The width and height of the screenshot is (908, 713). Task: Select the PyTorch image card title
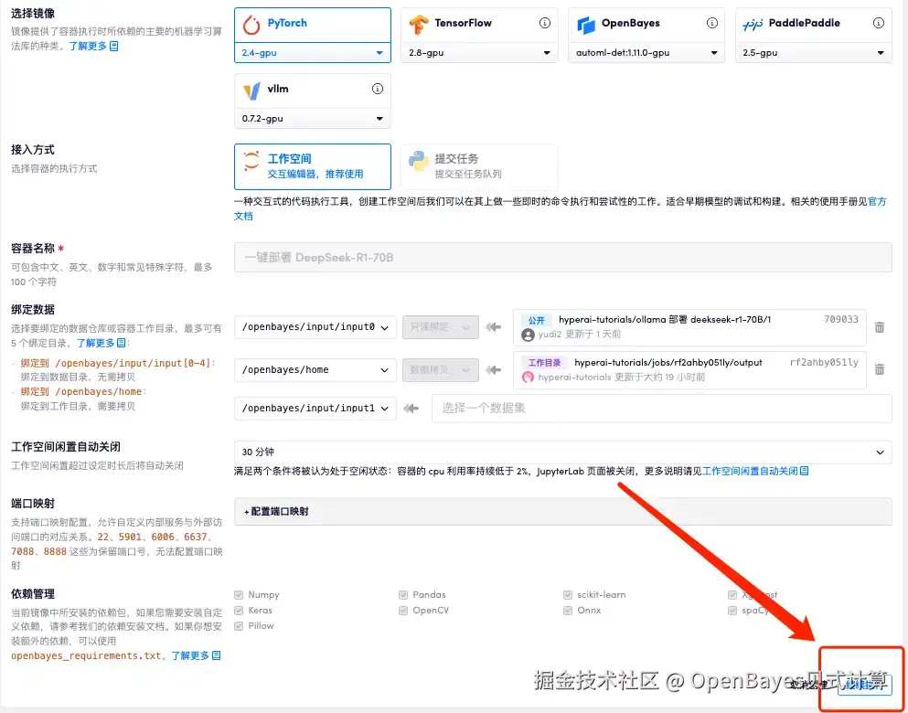click(287, 23)
